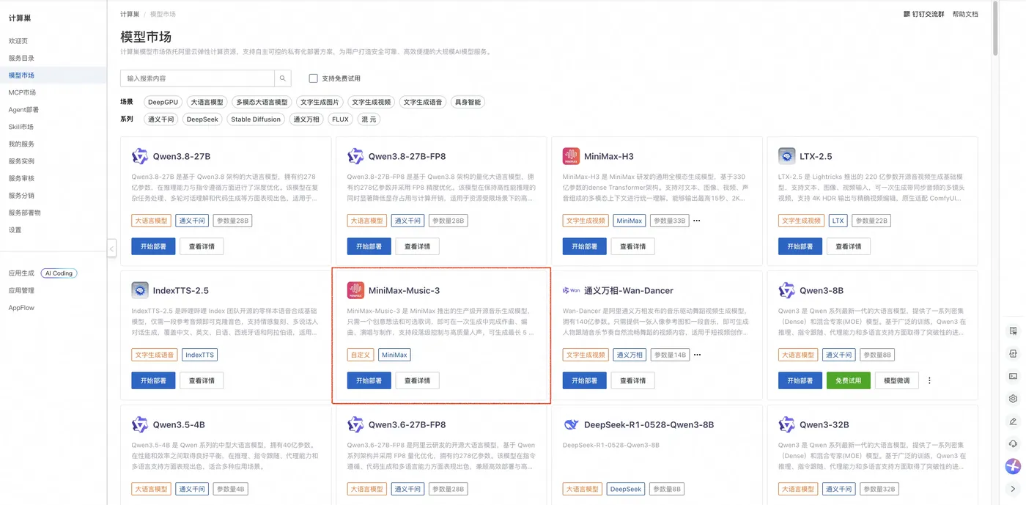Filter by FLUX series tag
This screenshot has width=1026, height=505.
click(340, 119)
